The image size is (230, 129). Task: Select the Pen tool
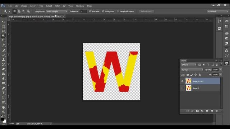tap(3, 88)
